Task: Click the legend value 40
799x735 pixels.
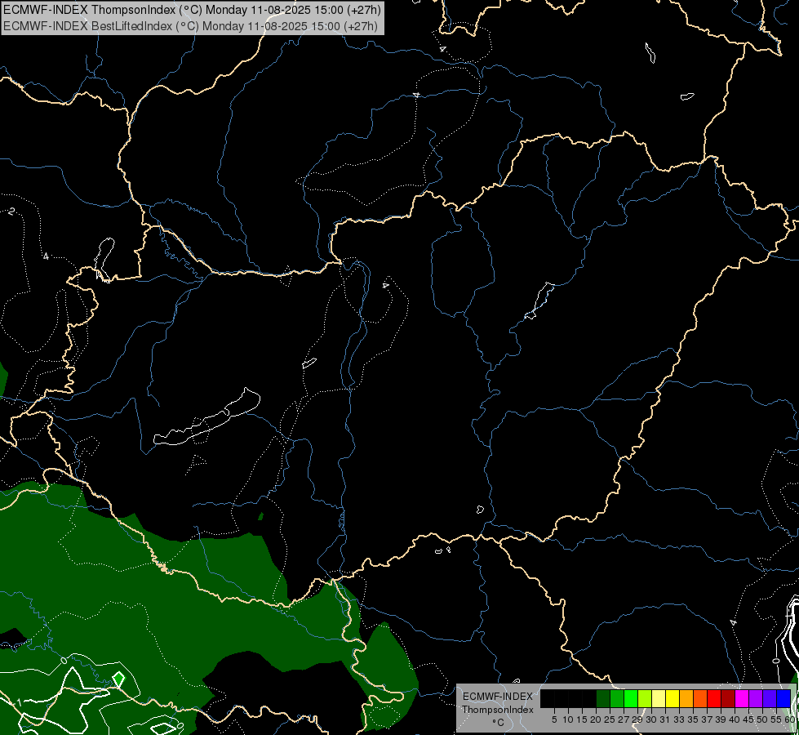Action: click(x=735, y=719)
